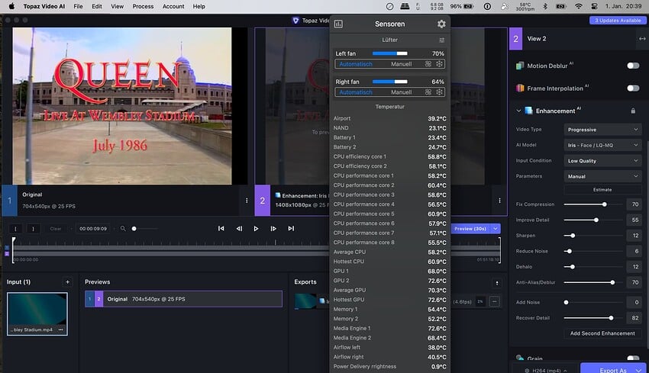This screenshot has height=373, width=649.
Task: Enable the Motion Deblur toggle
Action: point(633,66)
